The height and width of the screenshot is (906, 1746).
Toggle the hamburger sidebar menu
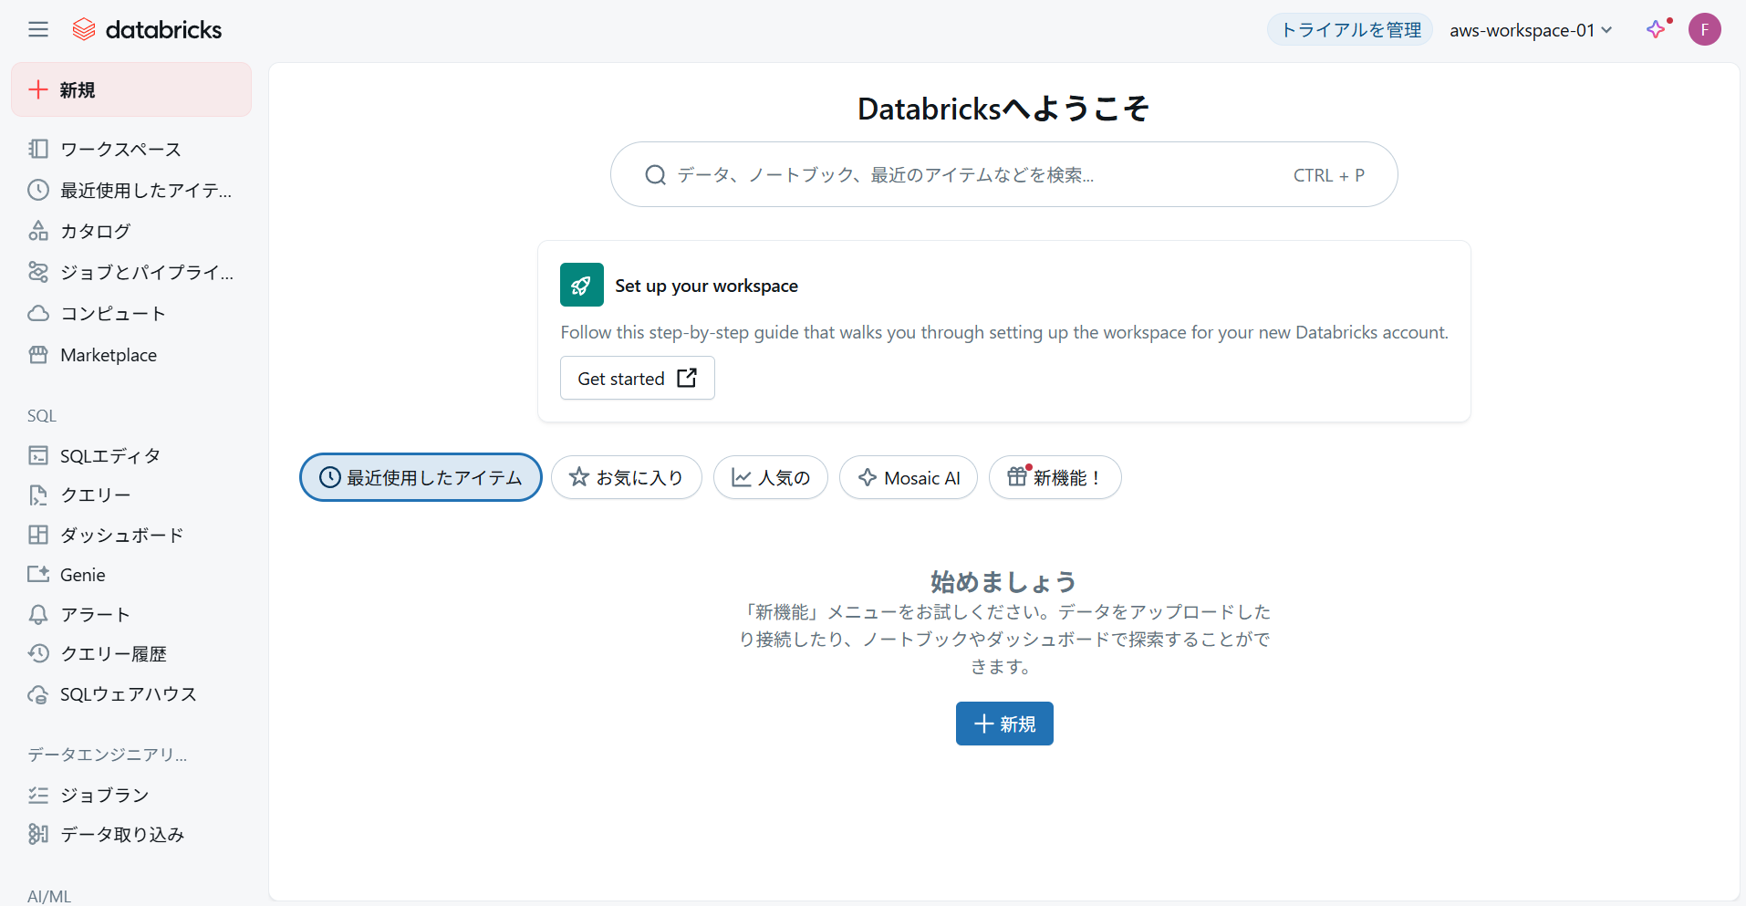point(38,30)
